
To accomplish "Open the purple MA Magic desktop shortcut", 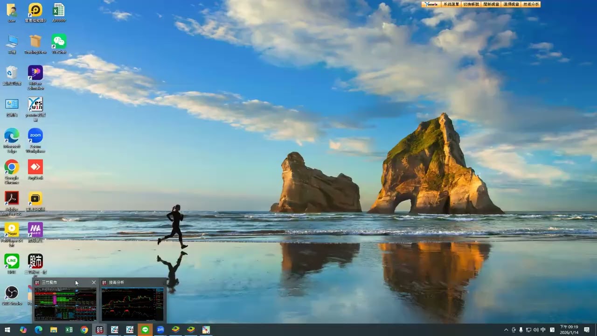I will coord(35,232).
